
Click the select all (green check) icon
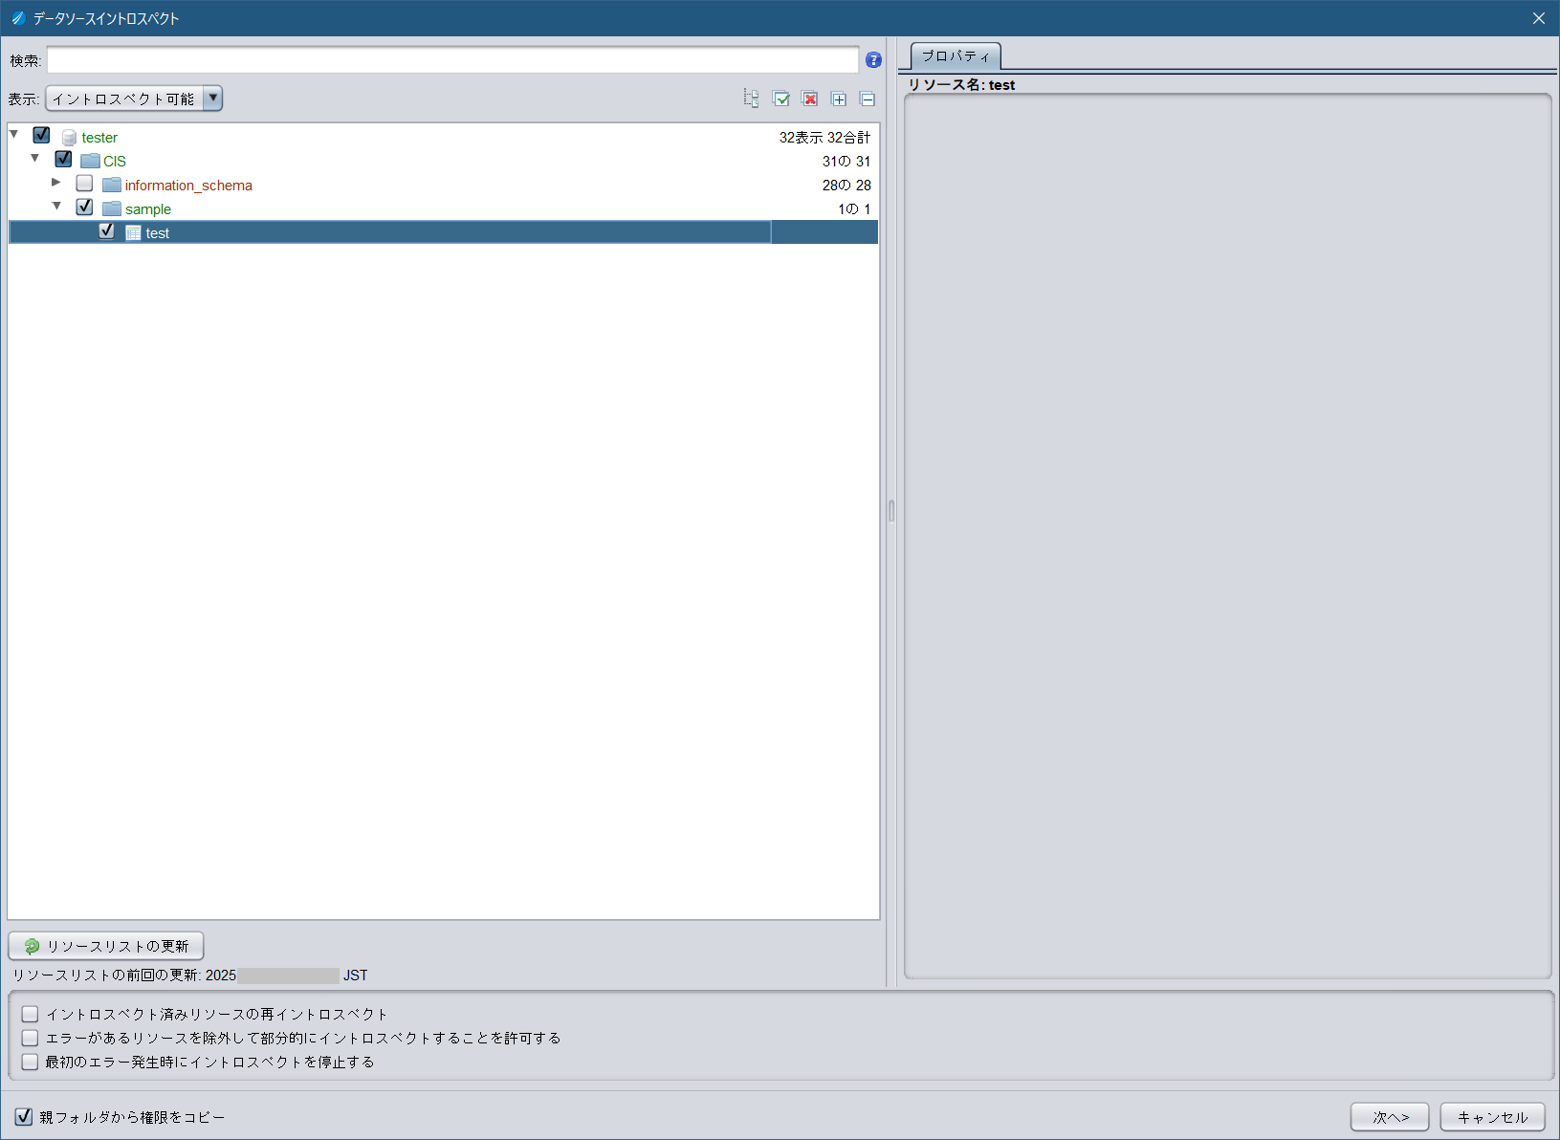click(x=781, y=99)
